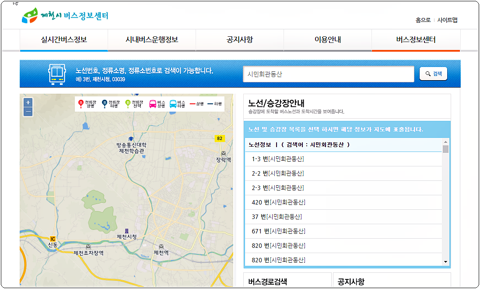Click 제천역 station marker on map
The image size is (480, 289).
161,247
